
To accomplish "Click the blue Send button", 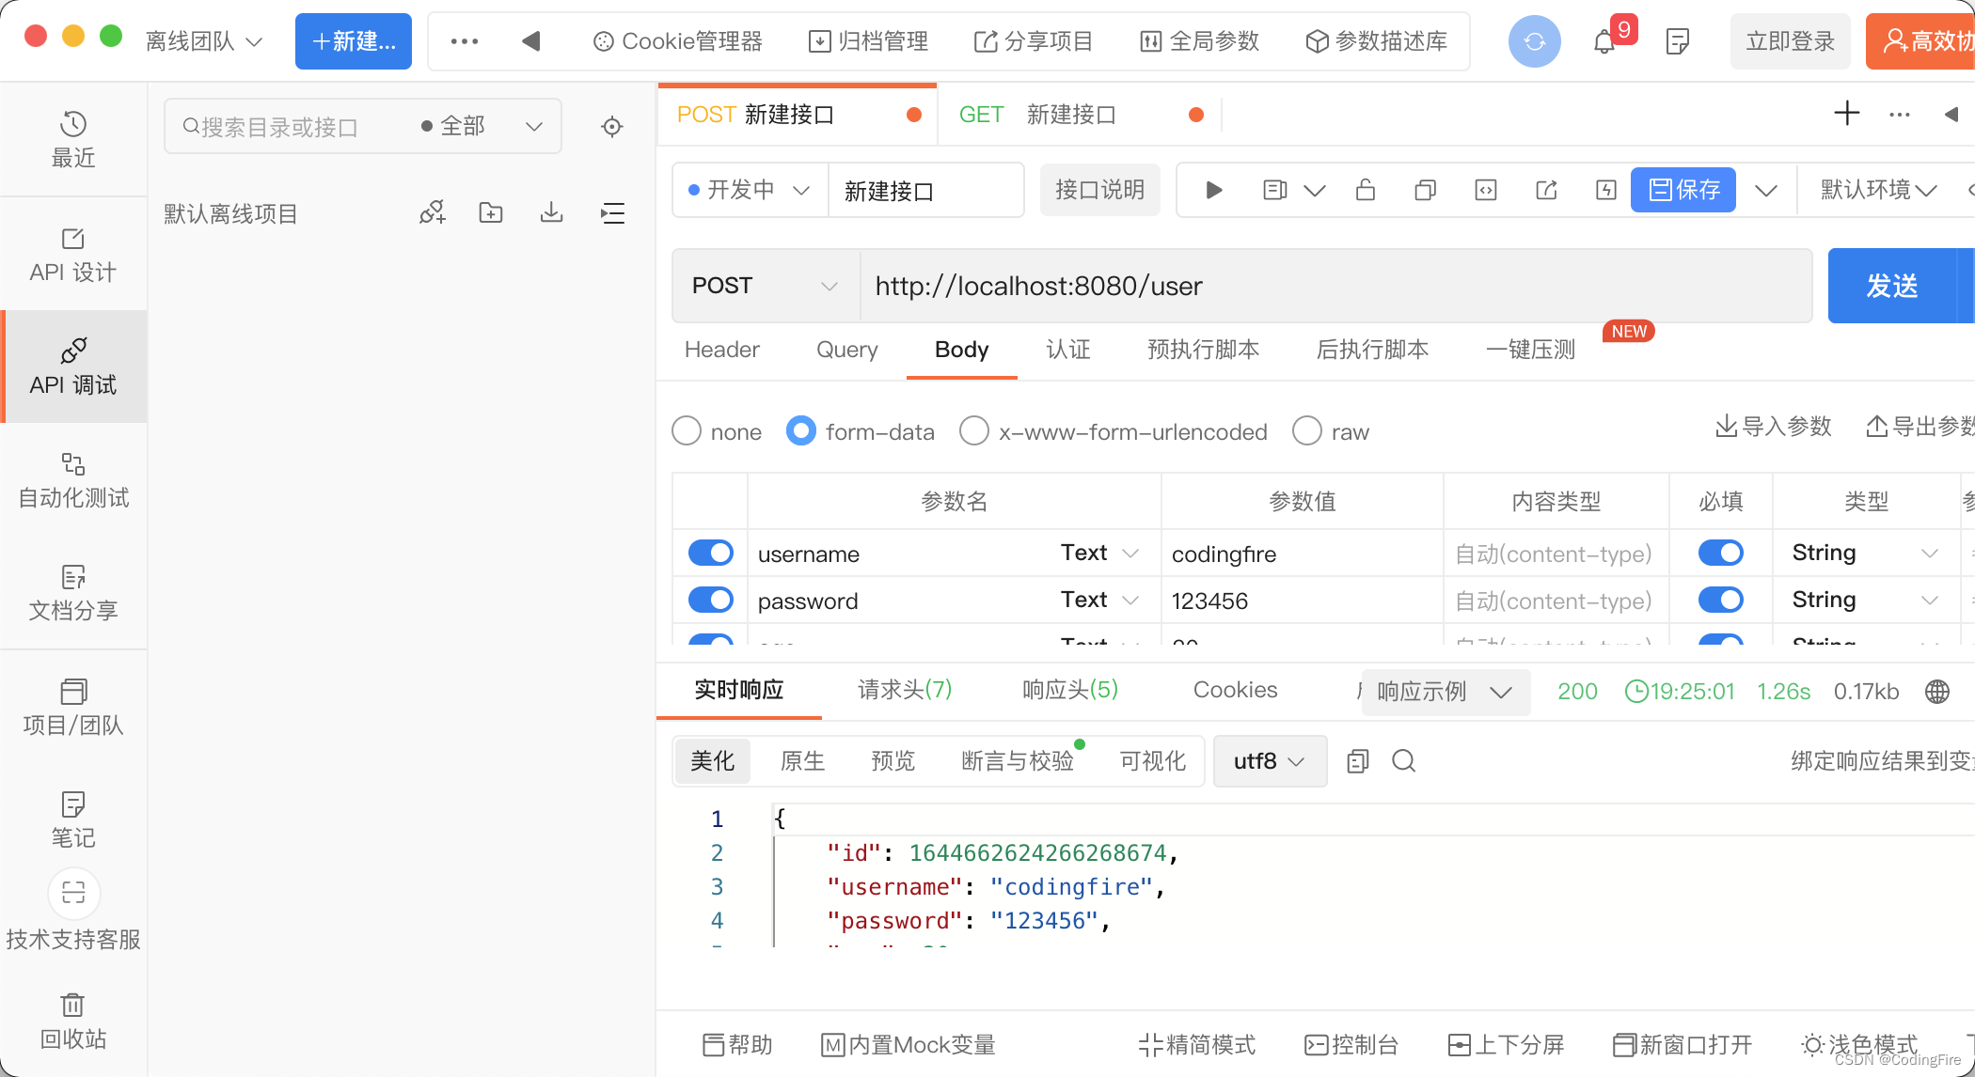I will click(1892, 286).
